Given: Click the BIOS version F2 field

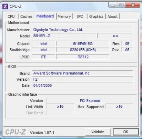Looking at the screenshot, I should tap(82, 79).
